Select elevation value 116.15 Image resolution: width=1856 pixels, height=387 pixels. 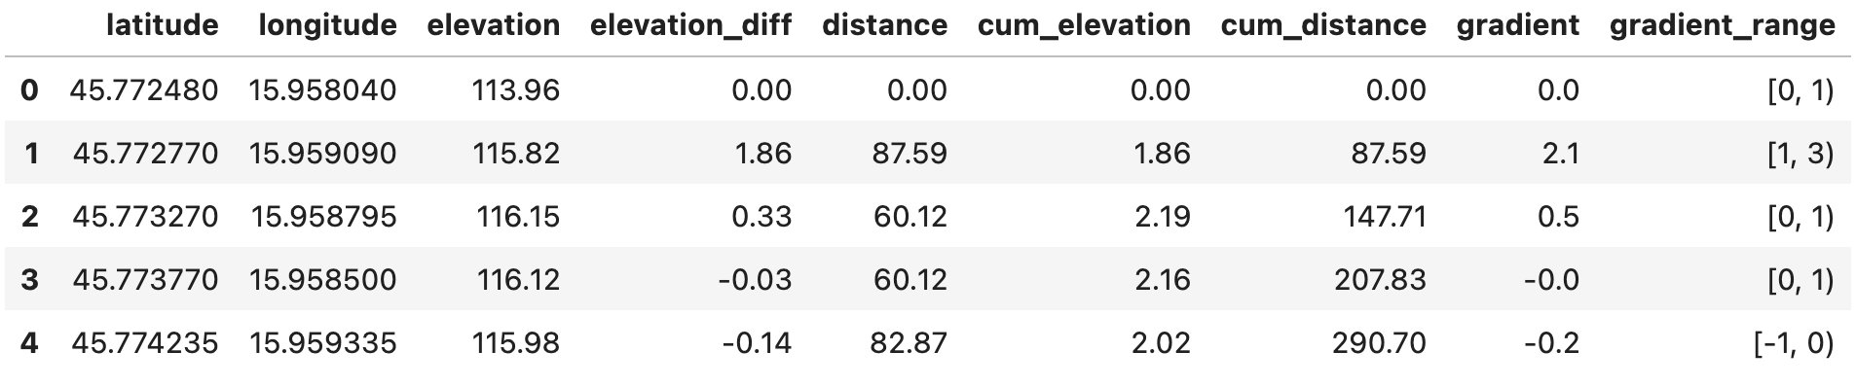tap(518, 217)
